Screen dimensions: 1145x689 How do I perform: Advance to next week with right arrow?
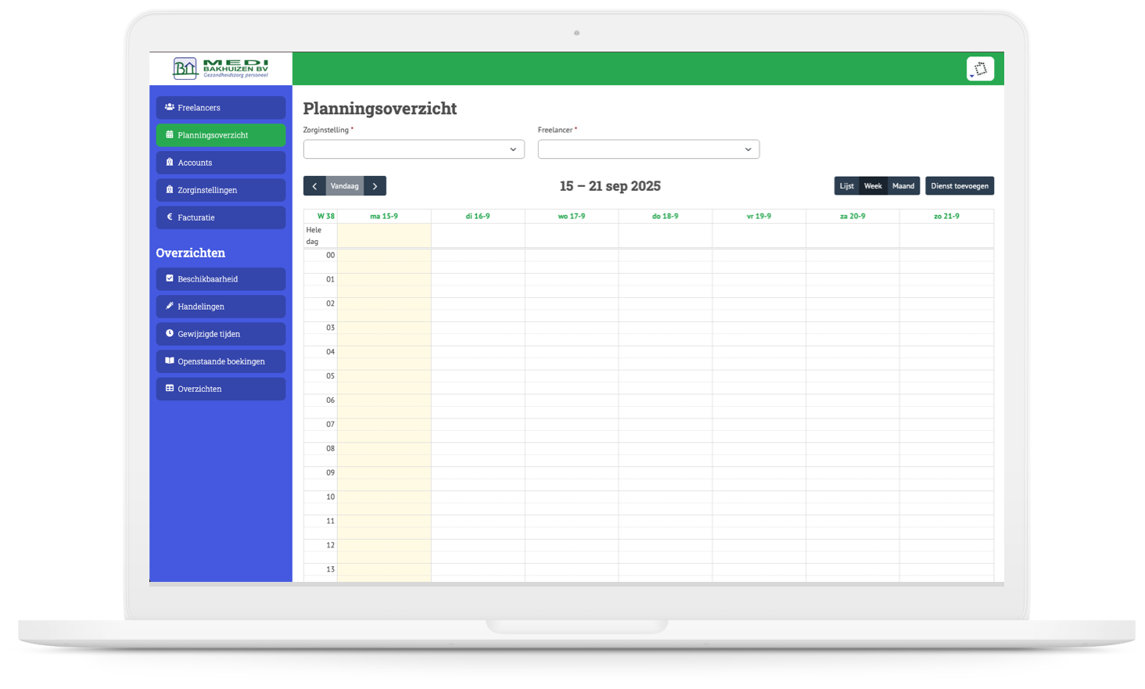pos(375,186)
